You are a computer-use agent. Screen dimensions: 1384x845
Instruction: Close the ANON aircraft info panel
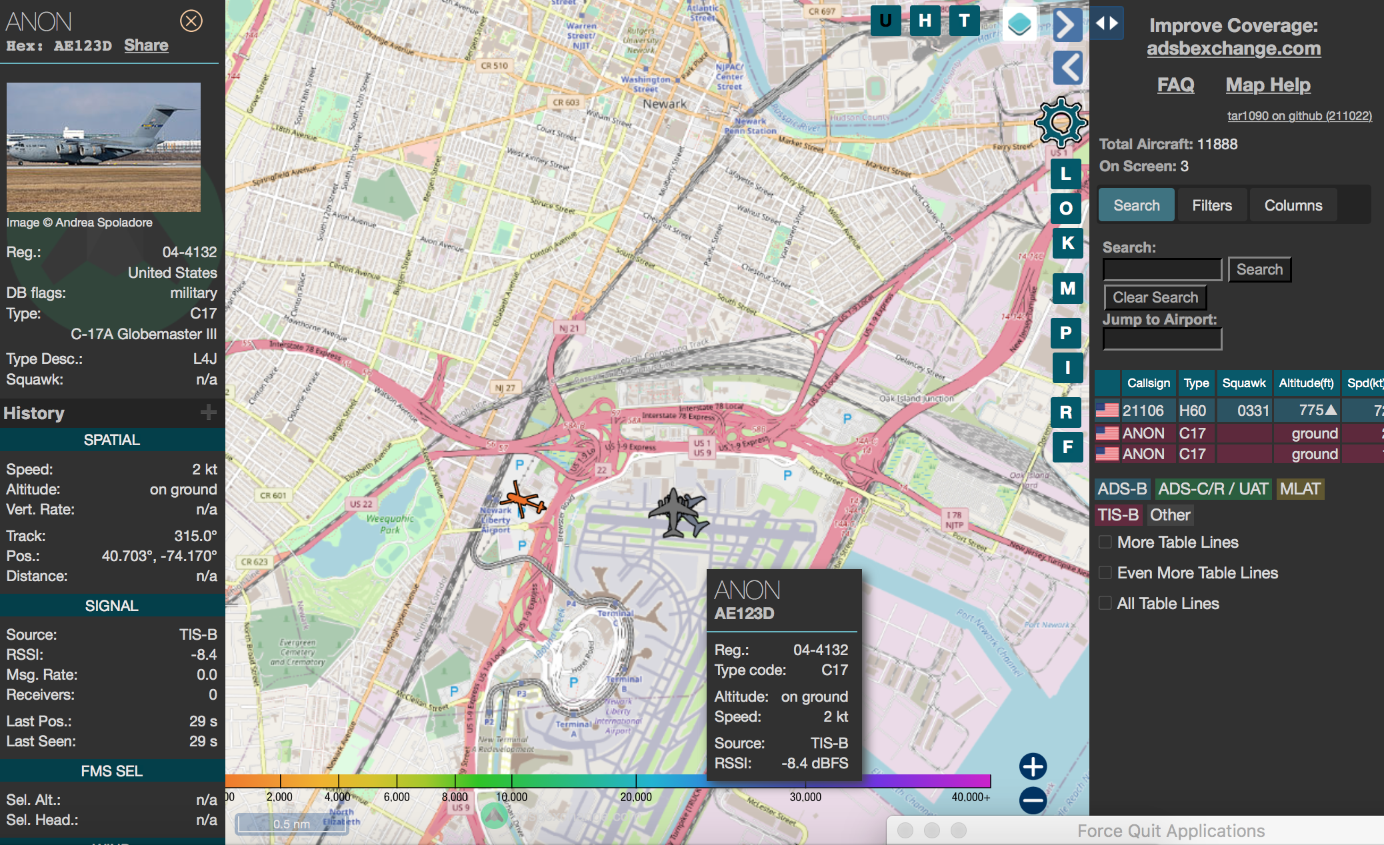pos(191,21)
